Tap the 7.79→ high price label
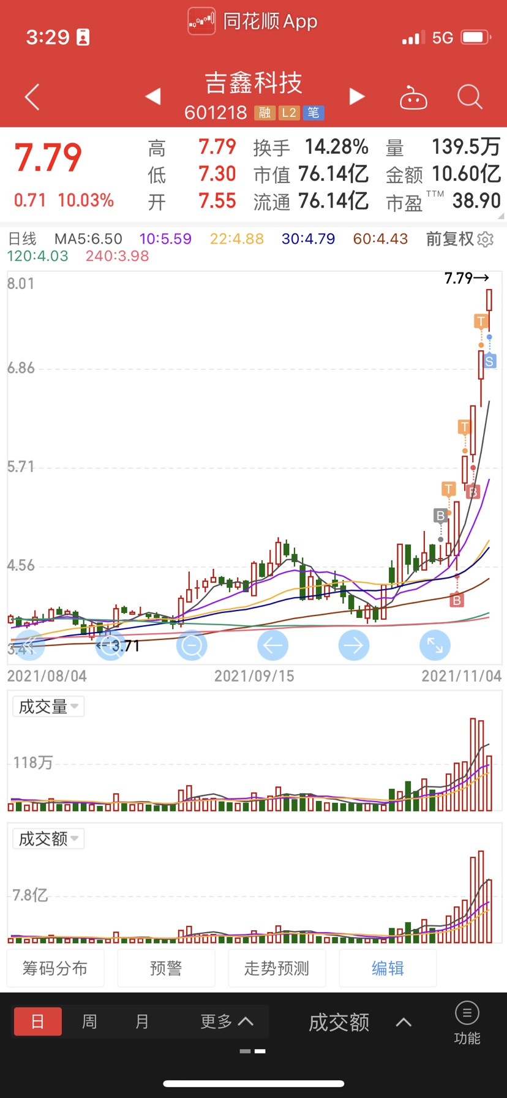This screenshot has height=1098, width=507. click(x=467, y=278)
